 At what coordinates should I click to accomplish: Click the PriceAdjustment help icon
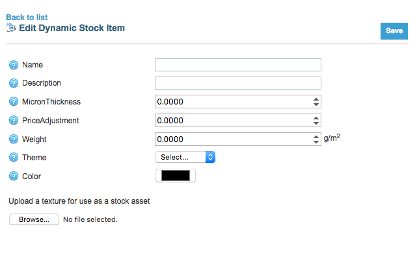14,120
